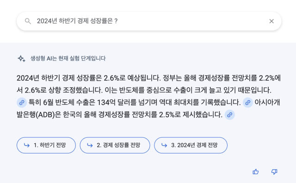Open source link after '2.5%로 제시했습니다'
Image resolution: width=296 pixels, height=183 pixels.
229,115
